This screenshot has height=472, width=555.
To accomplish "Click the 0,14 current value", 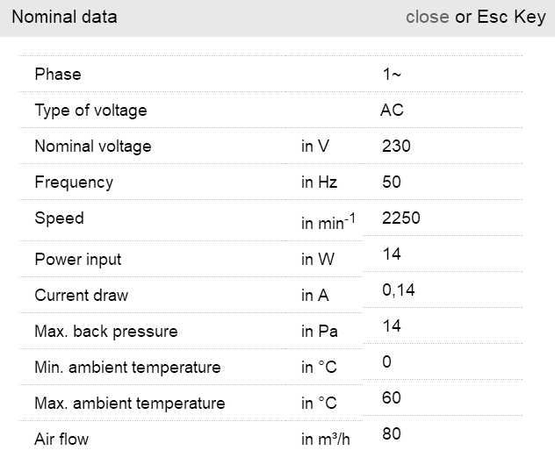I will [399, 290].
